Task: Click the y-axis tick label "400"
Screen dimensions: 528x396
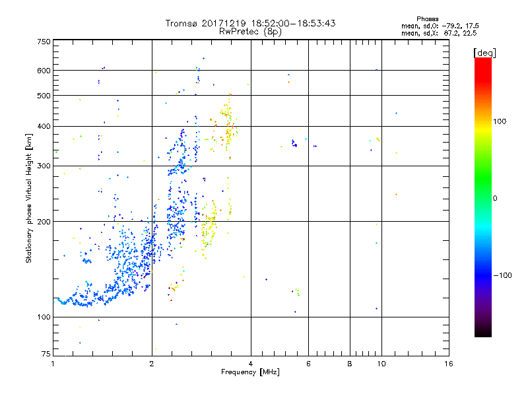Action: (x=44, y=126)
